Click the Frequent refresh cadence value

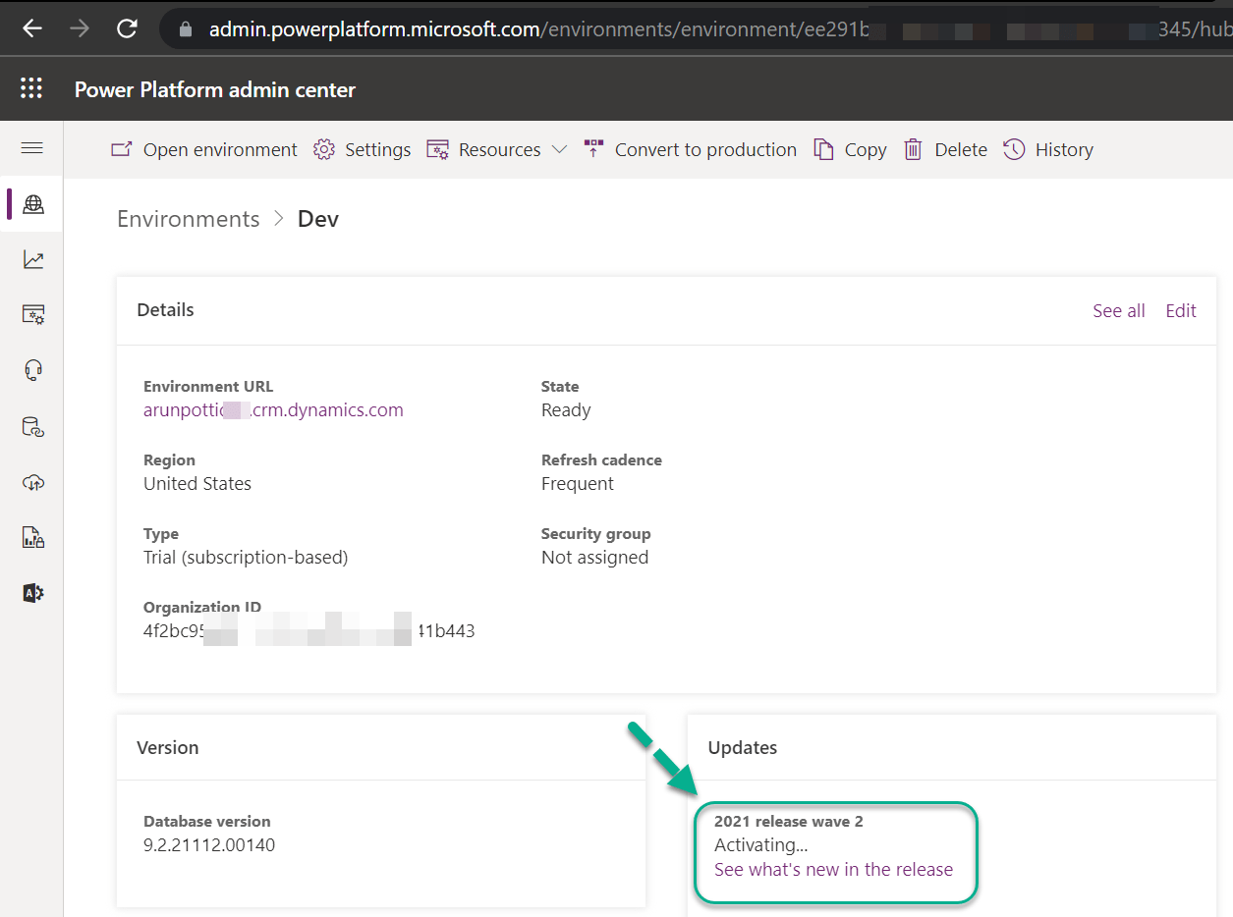[578, 484]
